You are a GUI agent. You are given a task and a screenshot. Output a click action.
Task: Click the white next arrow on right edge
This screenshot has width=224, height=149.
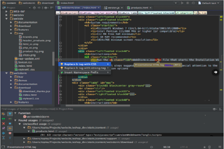tap(215, 72)
